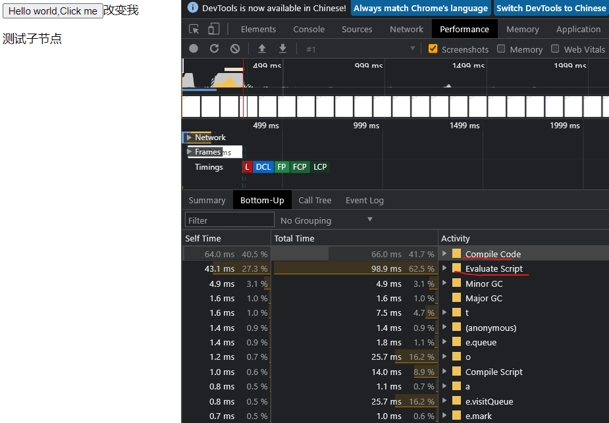Disable the Screenshots checkbox
The image size is (609, 423).
[x=433, y=49]
